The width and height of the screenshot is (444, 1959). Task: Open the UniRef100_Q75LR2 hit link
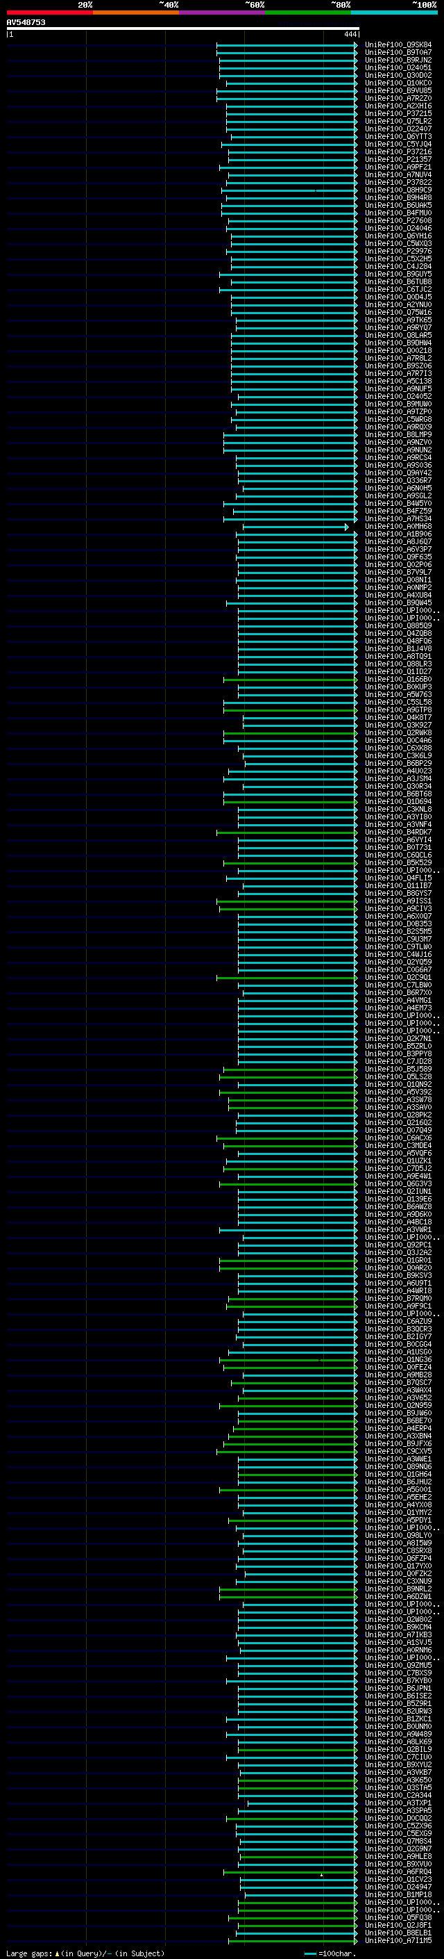coord(398,122)
